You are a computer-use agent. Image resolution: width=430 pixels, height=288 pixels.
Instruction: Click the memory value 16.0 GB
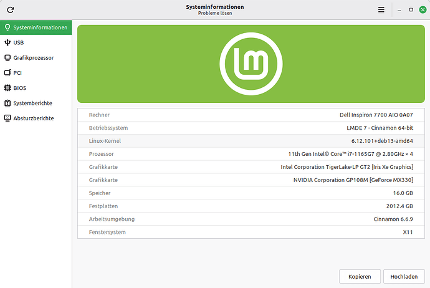(x=403, y=193)
